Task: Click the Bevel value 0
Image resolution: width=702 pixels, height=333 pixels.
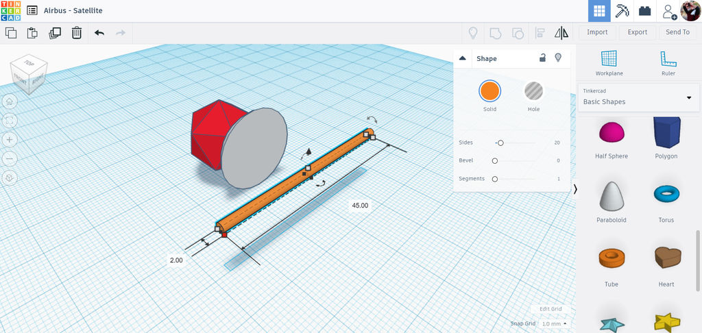Action: click(558, 161)
